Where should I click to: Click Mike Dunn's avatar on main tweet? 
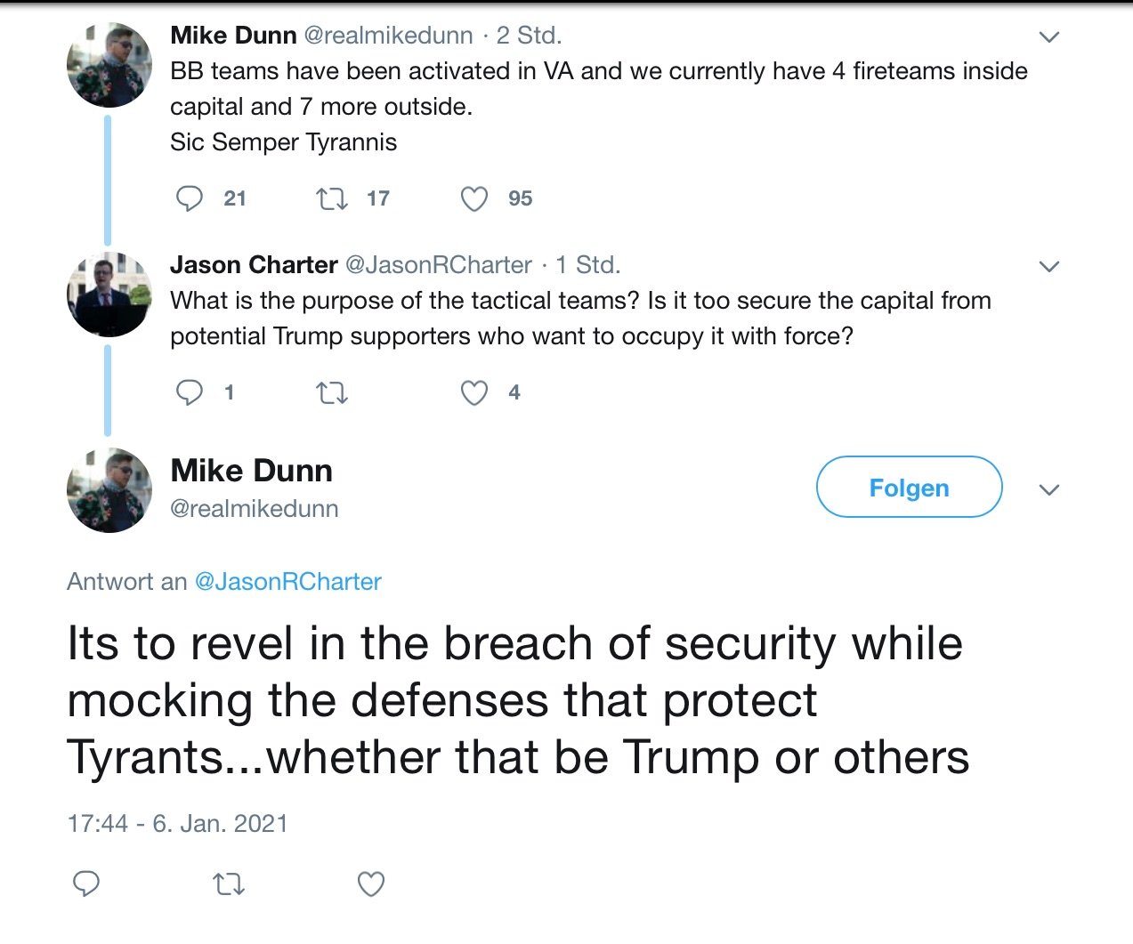tap(109, 490)
